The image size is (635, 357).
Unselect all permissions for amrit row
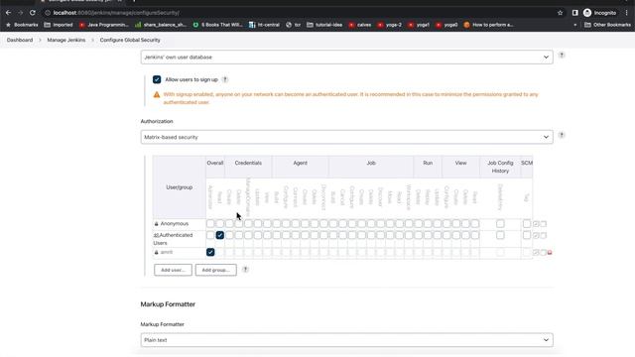(544, 252)
